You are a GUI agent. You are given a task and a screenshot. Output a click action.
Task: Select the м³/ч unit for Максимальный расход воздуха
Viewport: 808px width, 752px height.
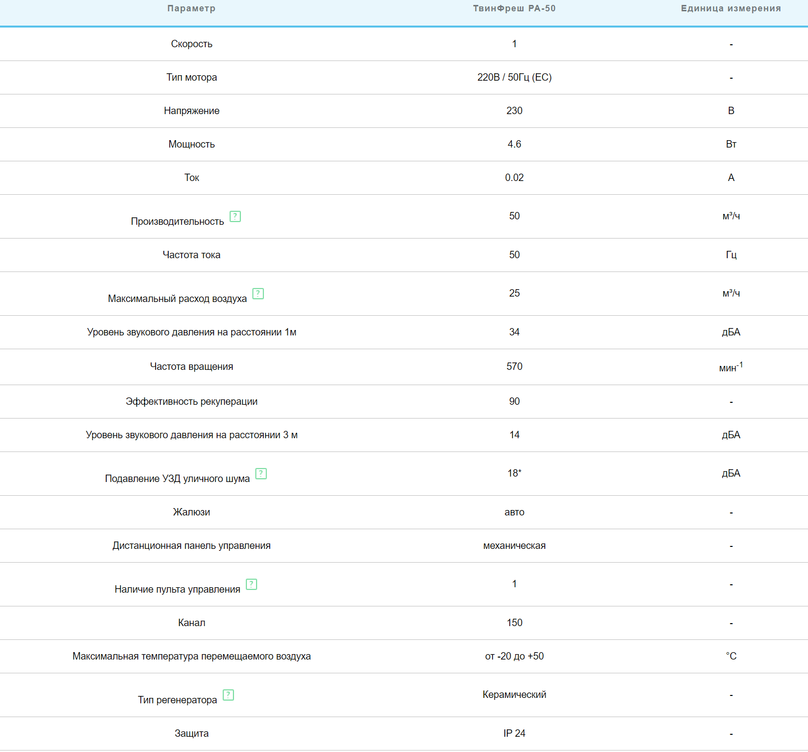point(731,293)
